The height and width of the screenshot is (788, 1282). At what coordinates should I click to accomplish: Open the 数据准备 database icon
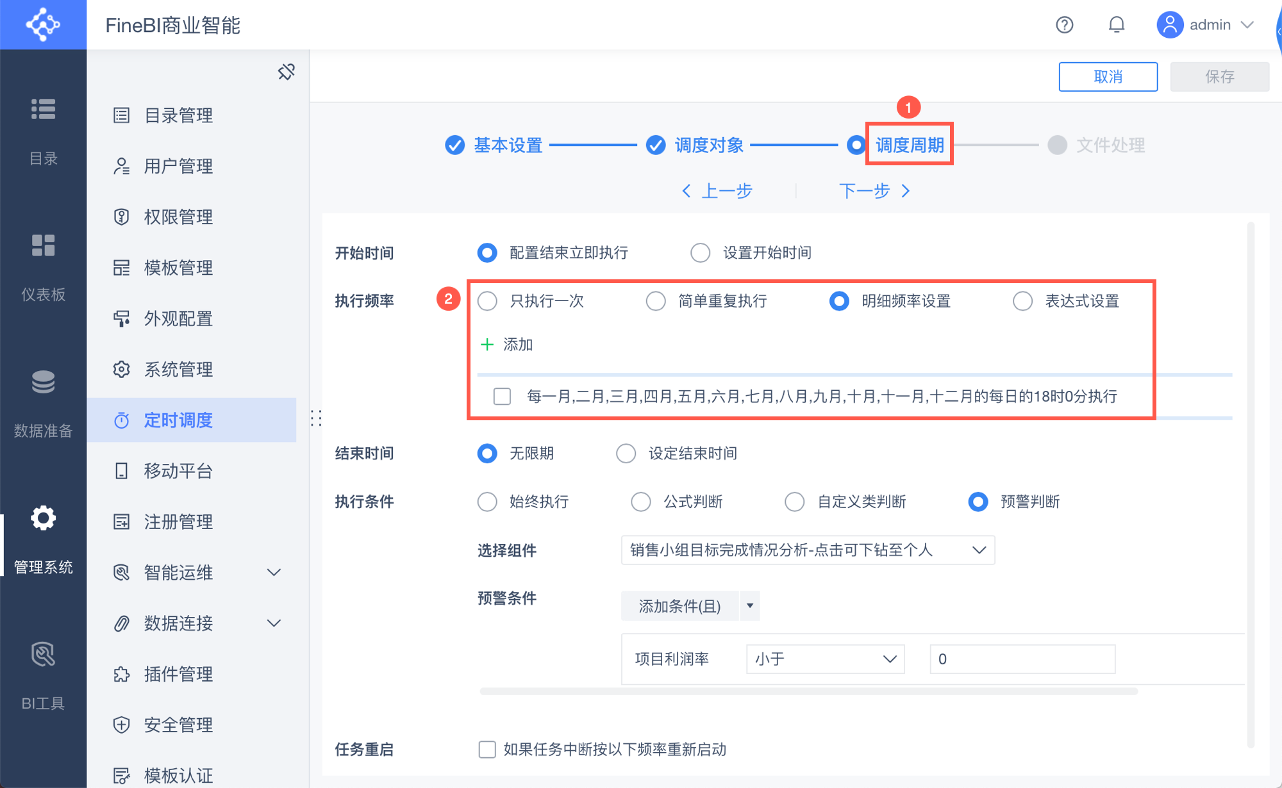point(43,382)
